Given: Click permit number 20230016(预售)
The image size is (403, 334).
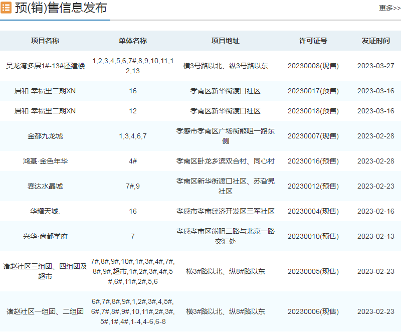Looking at the screenshot, I should point(313,161).
